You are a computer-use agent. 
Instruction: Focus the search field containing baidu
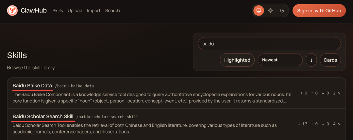point(269,44)
